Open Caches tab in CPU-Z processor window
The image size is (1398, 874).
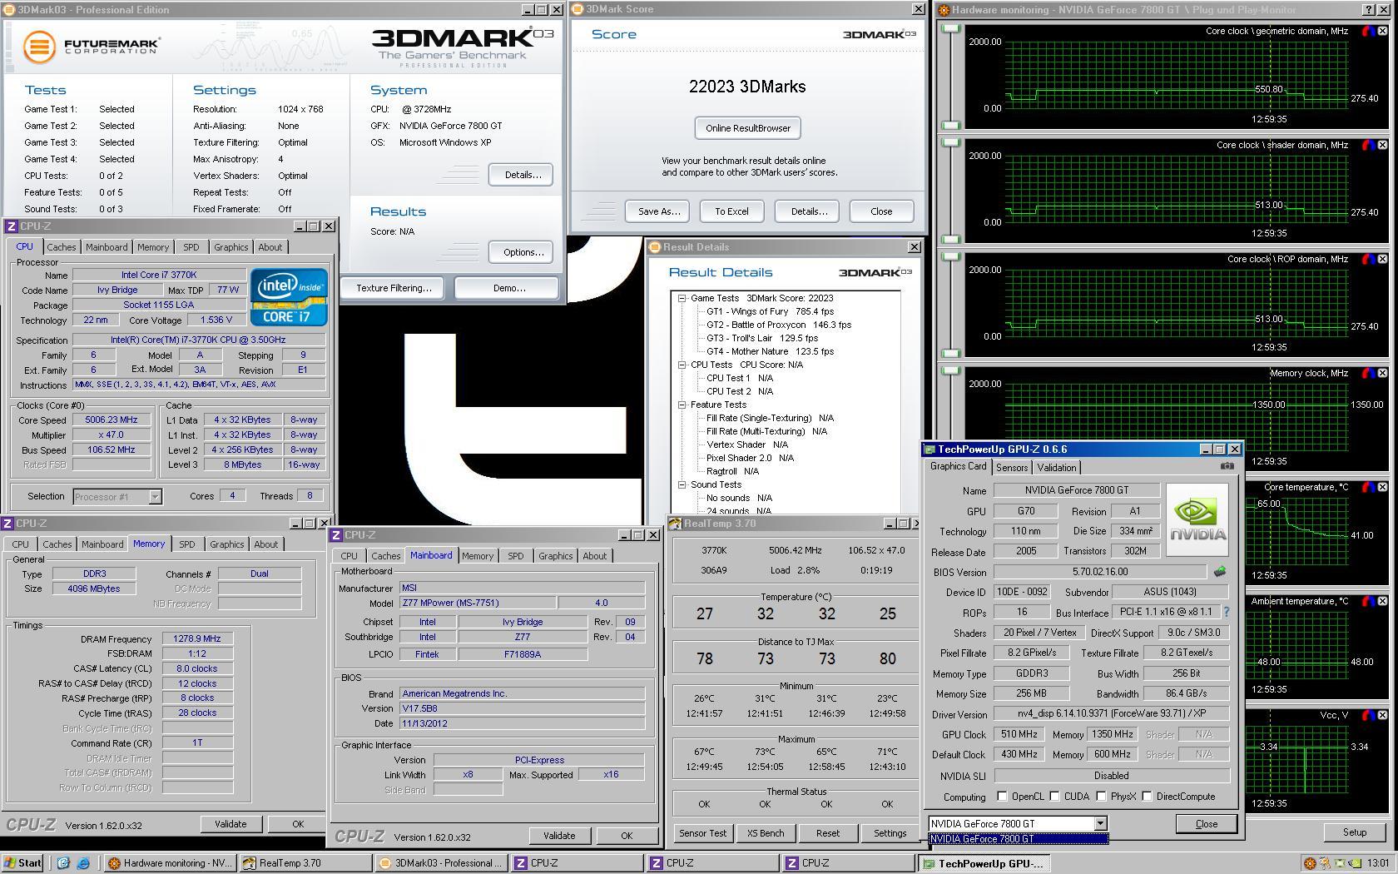point(62,247)
